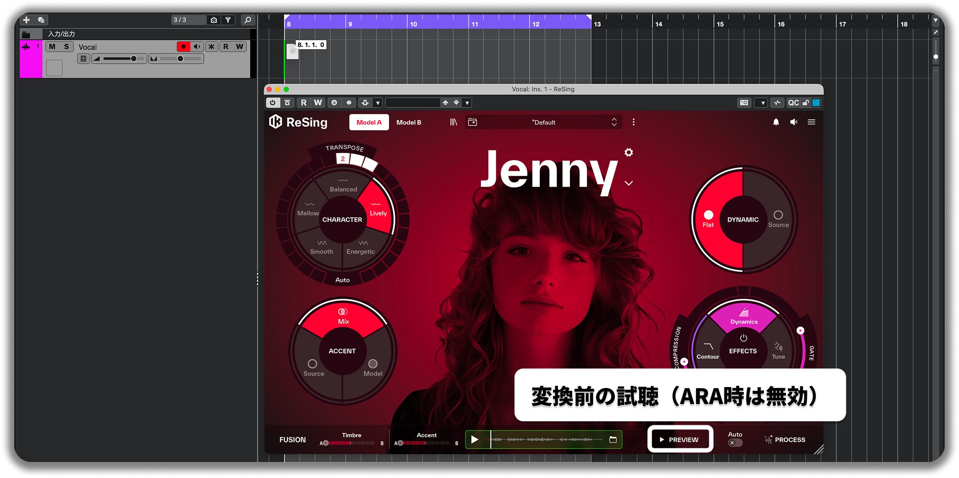Expand the Jenny voice model chevron
This screenshot has width=959, height=478.
[629, 183]
